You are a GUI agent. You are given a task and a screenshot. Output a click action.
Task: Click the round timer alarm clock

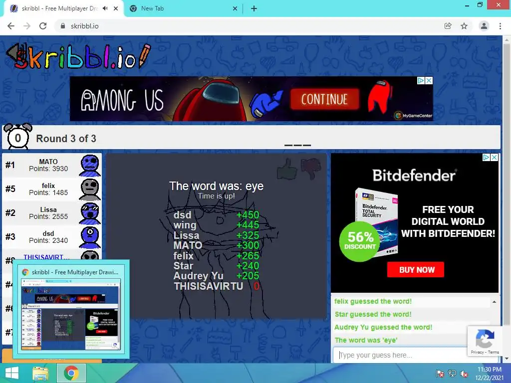(17, 137)
